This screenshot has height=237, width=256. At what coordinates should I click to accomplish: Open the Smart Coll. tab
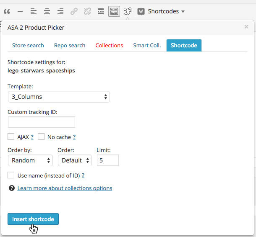[147, 45]
